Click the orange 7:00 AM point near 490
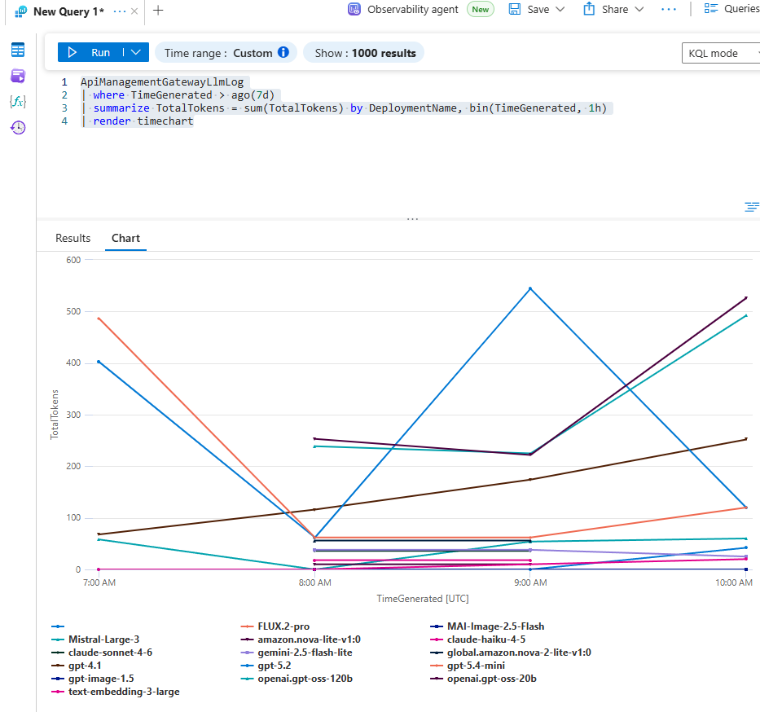This screenshot has width=760, height=712. [99, 319]
